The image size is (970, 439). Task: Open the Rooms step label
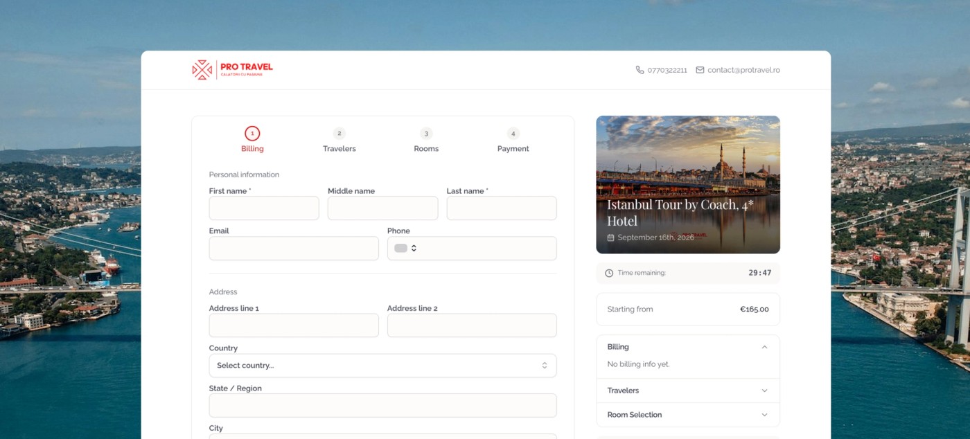[x=426, y=149]
